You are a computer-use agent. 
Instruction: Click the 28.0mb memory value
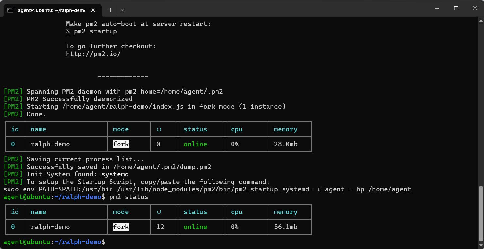tap(285, 144)
